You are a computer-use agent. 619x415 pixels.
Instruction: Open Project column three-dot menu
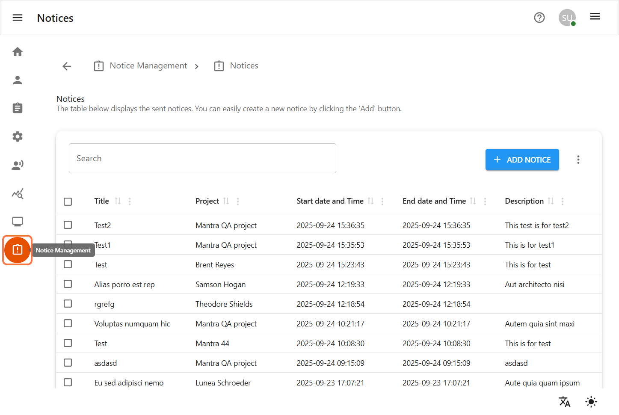(238, 202)
